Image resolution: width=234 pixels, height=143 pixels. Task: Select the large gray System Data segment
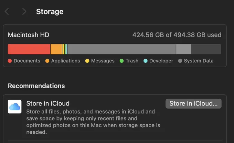[121, 49]
